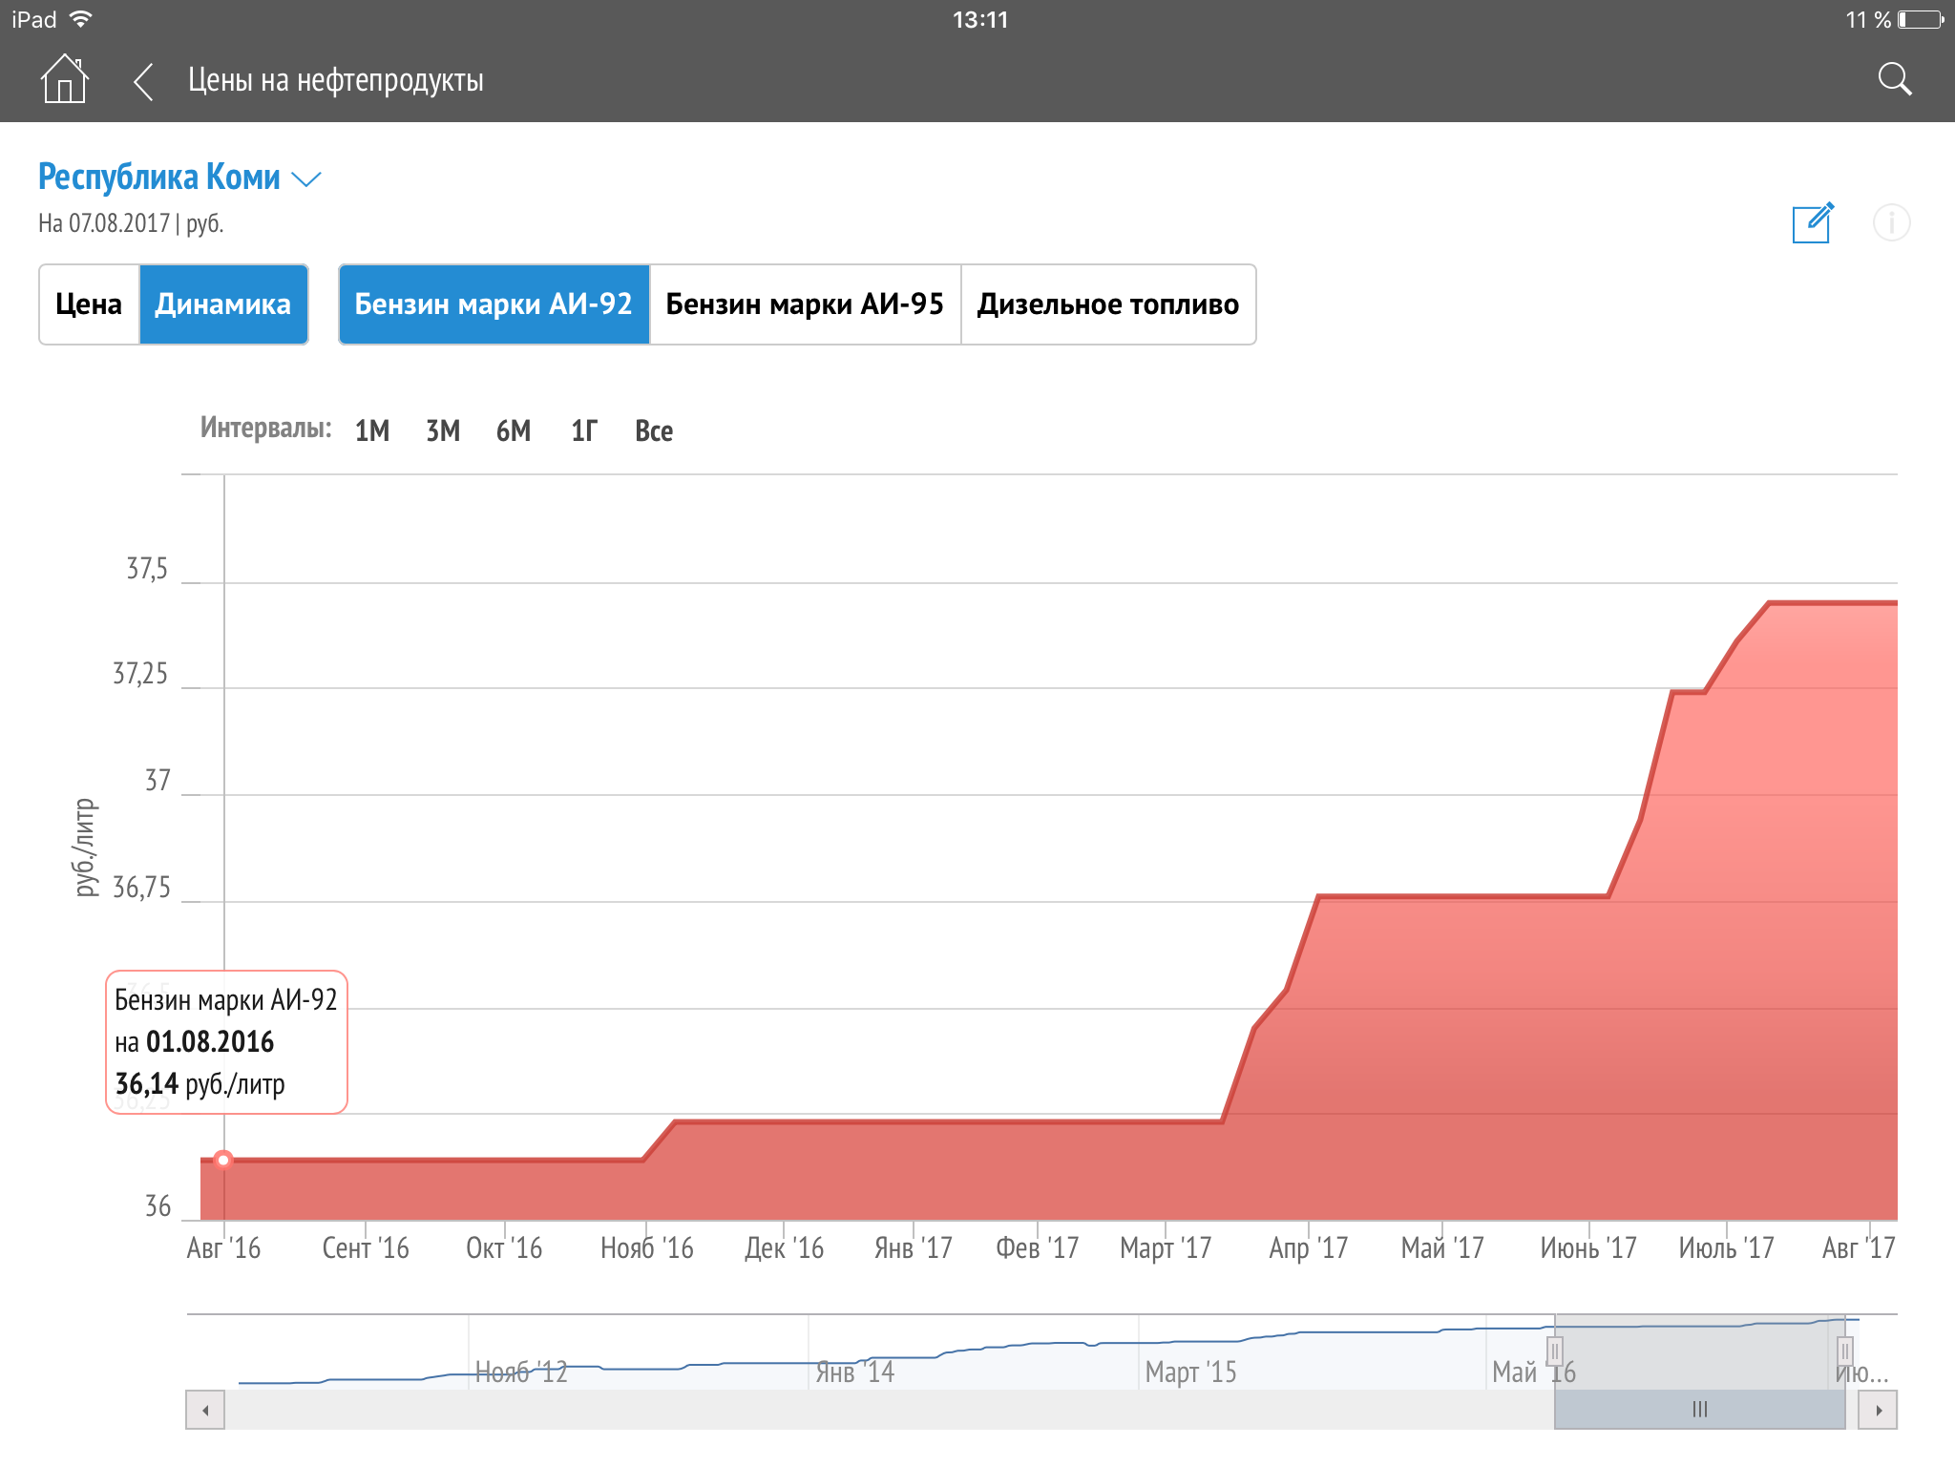Show all data with Все interval
1955x1466 pixels.
point(654,431)
